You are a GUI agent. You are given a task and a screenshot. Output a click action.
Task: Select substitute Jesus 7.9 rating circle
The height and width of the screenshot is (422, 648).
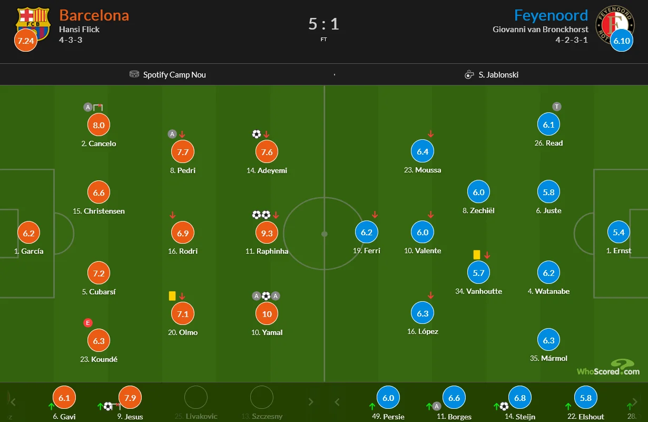[x=130, y=398]
